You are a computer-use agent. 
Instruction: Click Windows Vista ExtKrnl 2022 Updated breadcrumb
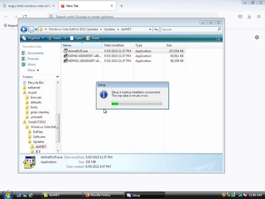pyautogui.click(x=73, y=29)
